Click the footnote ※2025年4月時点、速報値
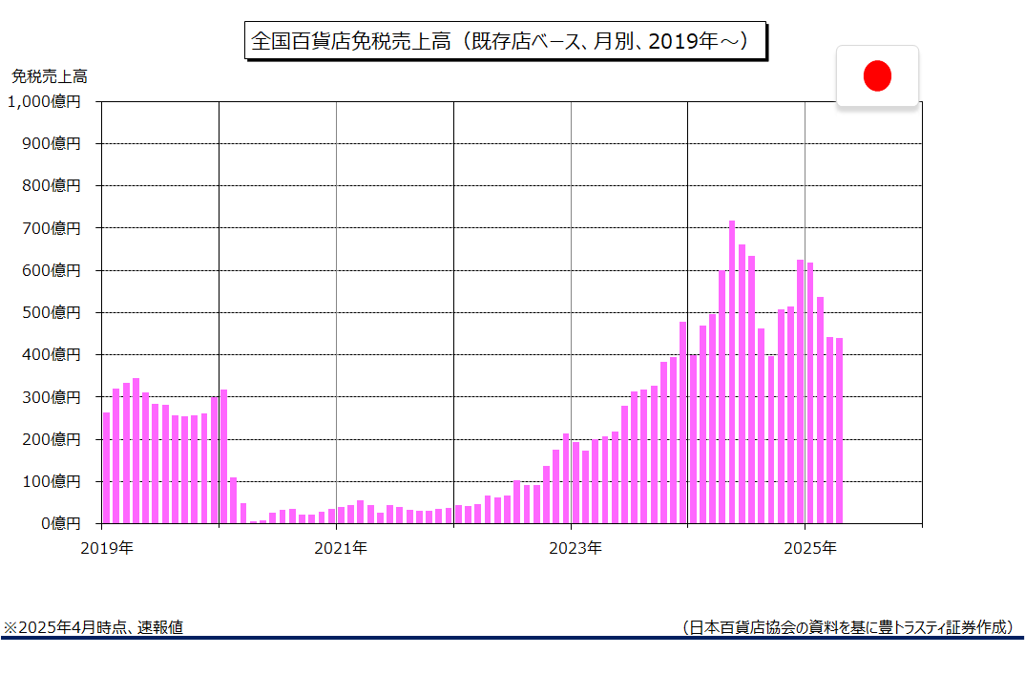This screenshot has width=1025, height=675. (x=93, y=627)
